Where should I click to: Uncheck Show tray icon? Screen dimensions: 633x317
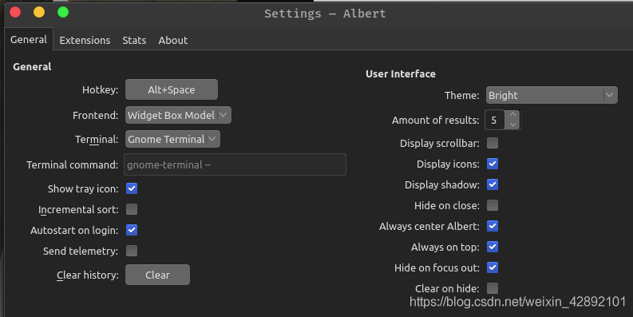click(x=132, y=188)
